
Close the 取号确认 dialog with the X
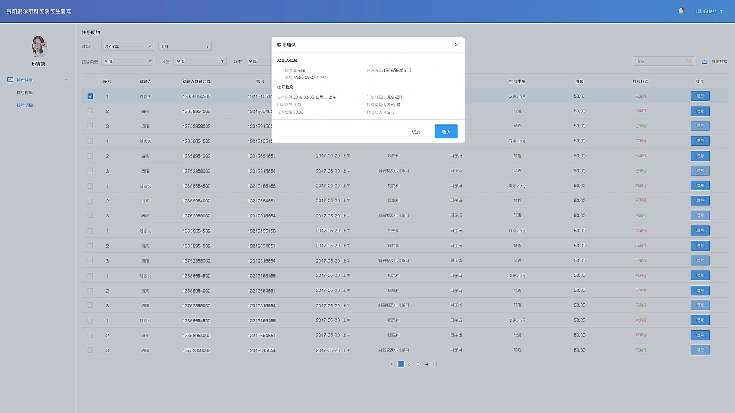457,45
